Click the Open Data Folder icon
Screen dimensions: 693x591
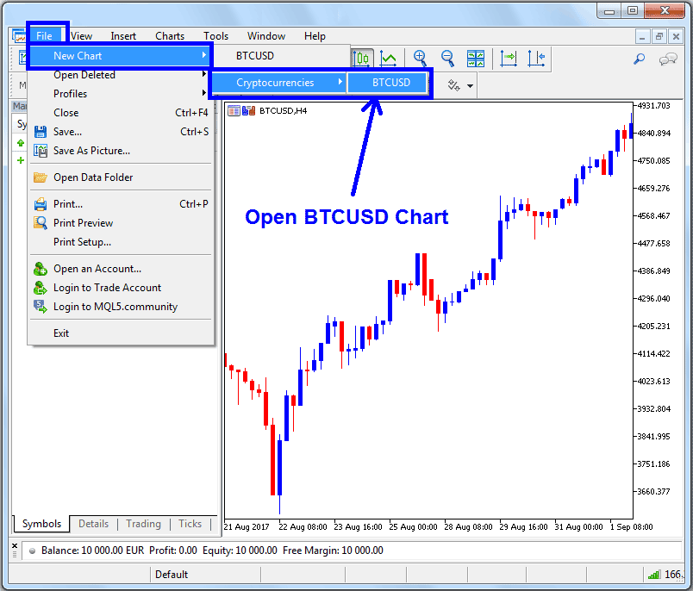pyautogui.click(x=41, y=177)
